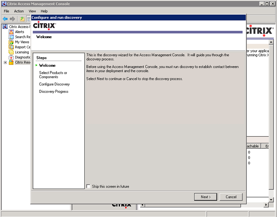277x217 pixels.
Task: Select the Search Results tree item
Action: 23,37
